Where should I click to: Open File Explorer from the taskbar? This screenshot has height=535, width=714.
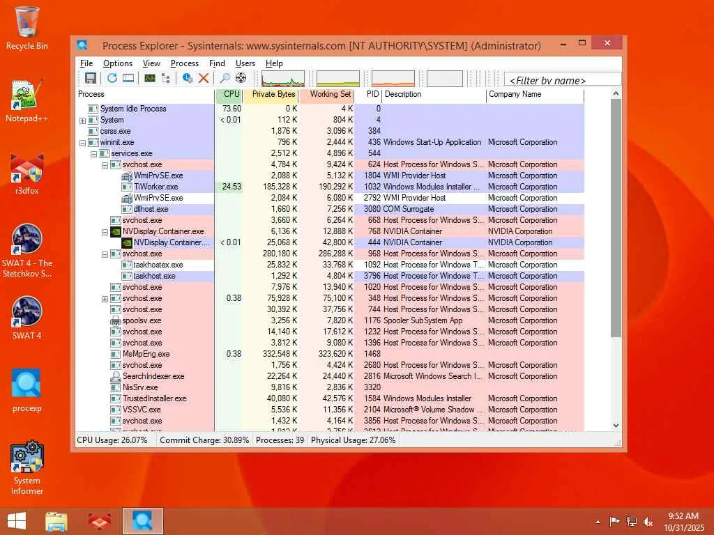pos(56,521)
